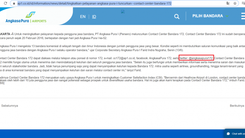
Task: Click the email cc172@ap1.co.id text
Action: pos(124,58)
